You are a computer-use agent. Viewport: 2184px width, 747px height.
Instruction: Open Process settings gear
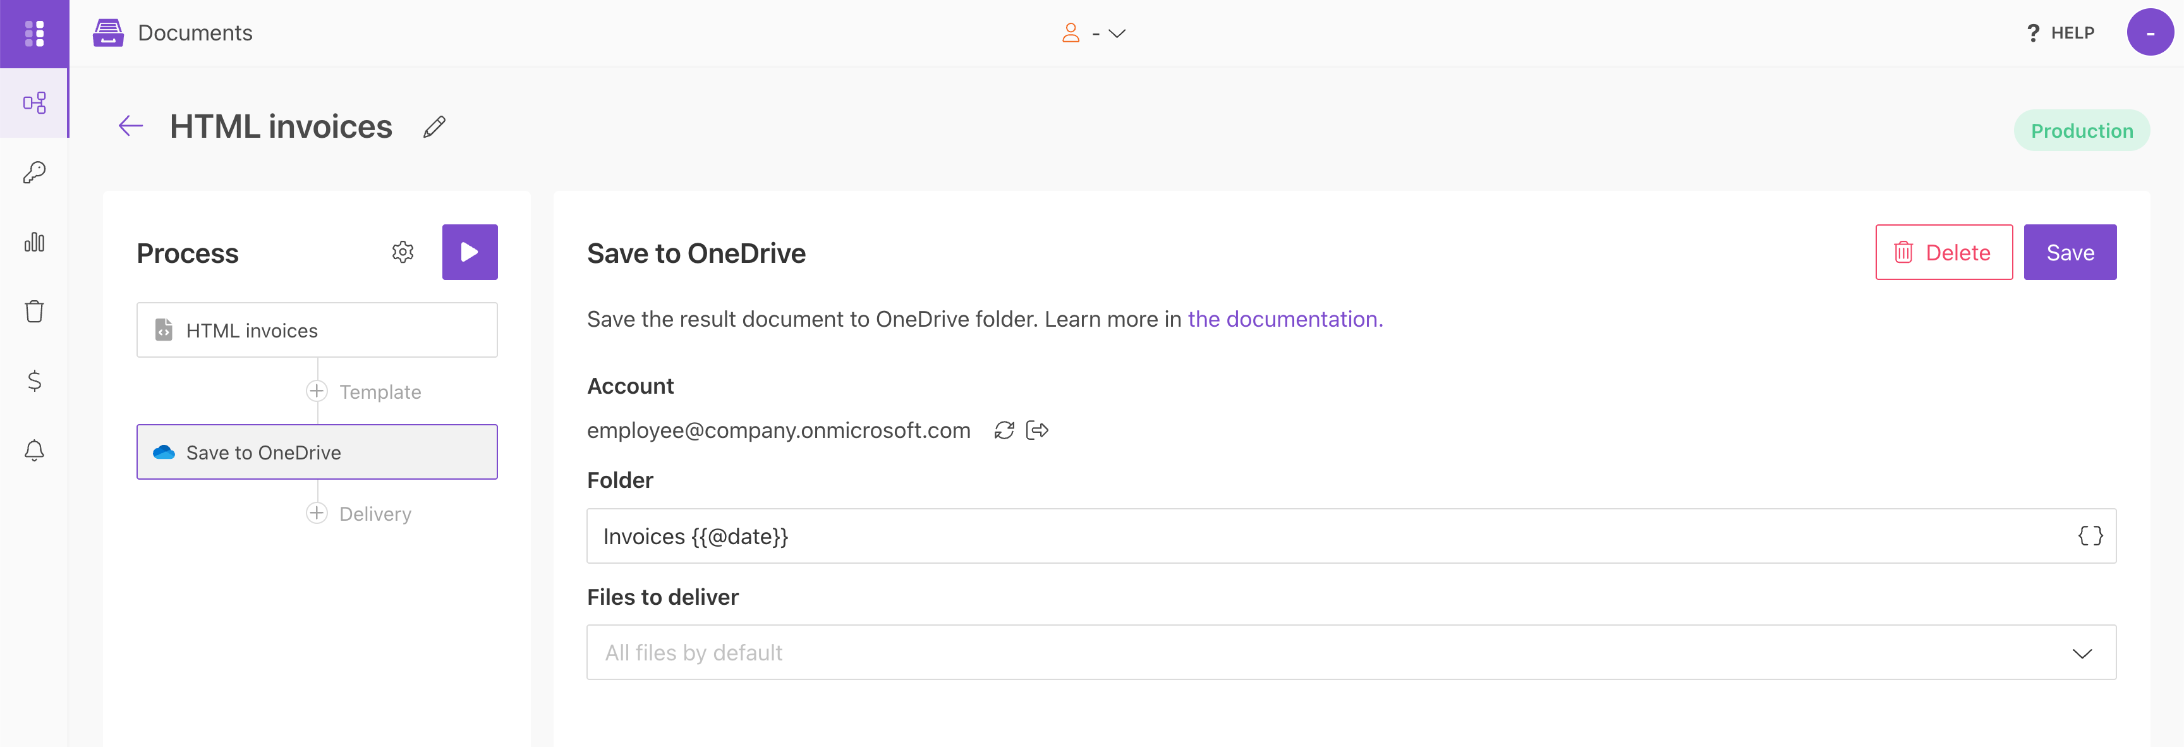[403, 252]
